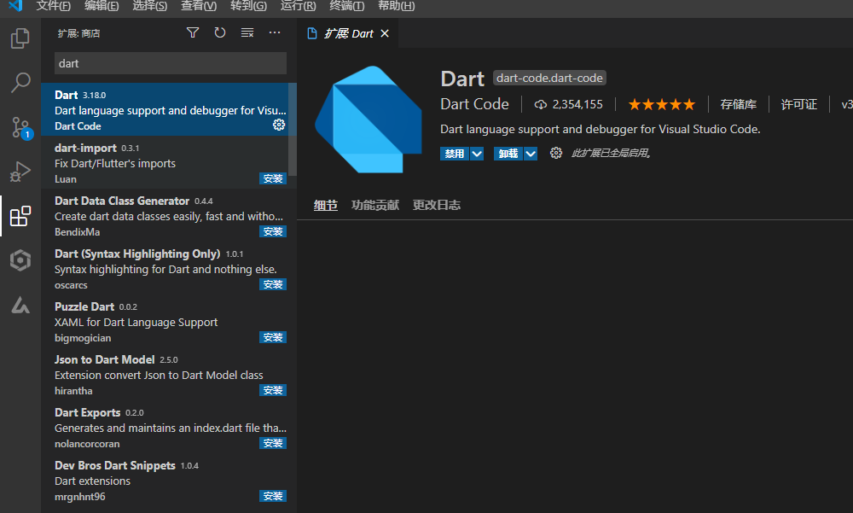Click the dart-code.dart-code identifier badge
The image size is (853, 513).
click(549, 78)
